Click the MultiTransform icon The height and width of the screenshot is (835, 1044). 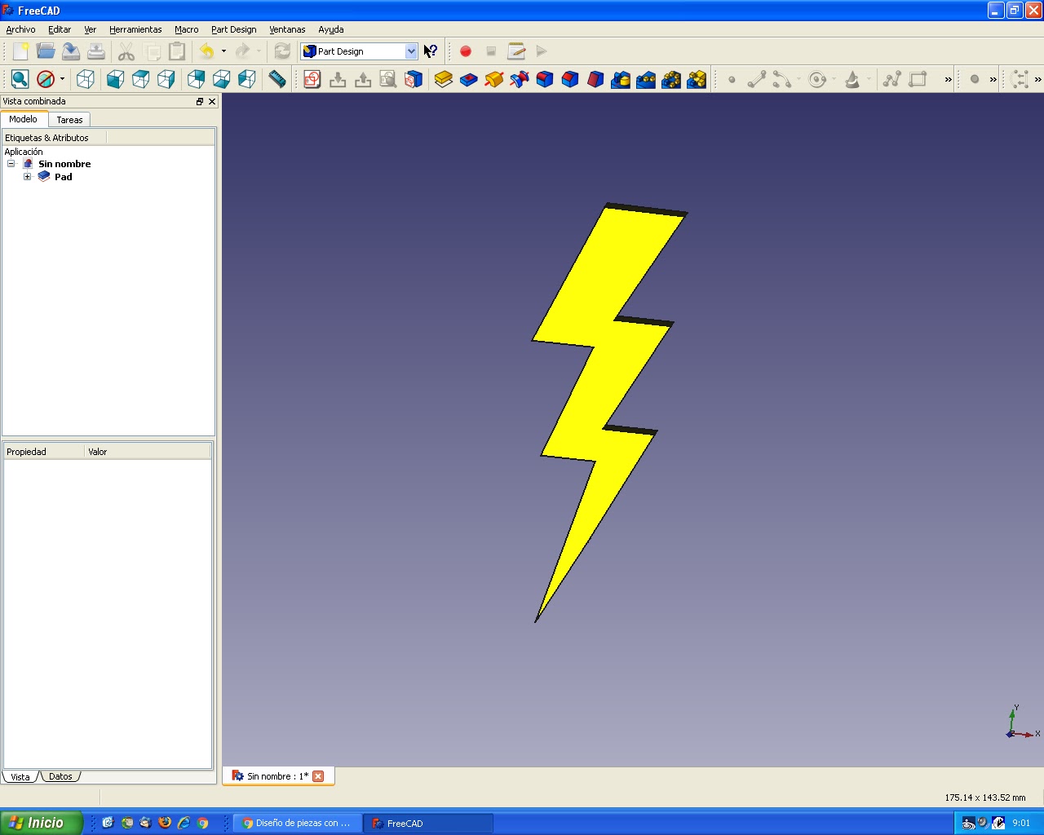click(x=697, y=79)
